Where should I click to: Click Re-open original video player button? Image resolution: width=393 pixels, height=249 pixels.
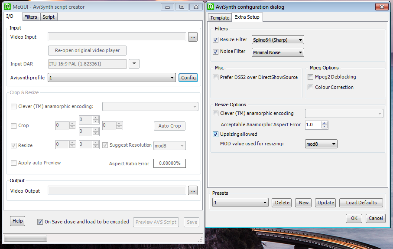tap(87, 50)
